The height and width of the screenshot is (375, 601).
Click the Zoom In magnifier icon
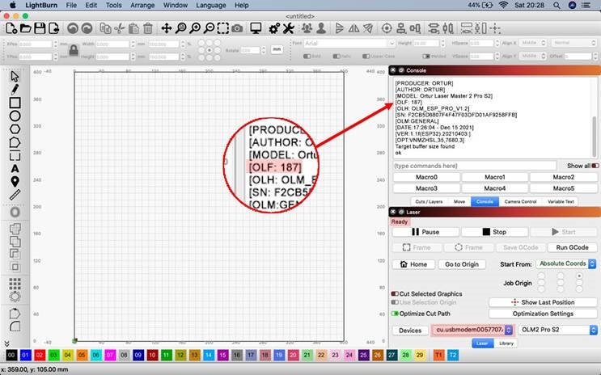[195, 28]
